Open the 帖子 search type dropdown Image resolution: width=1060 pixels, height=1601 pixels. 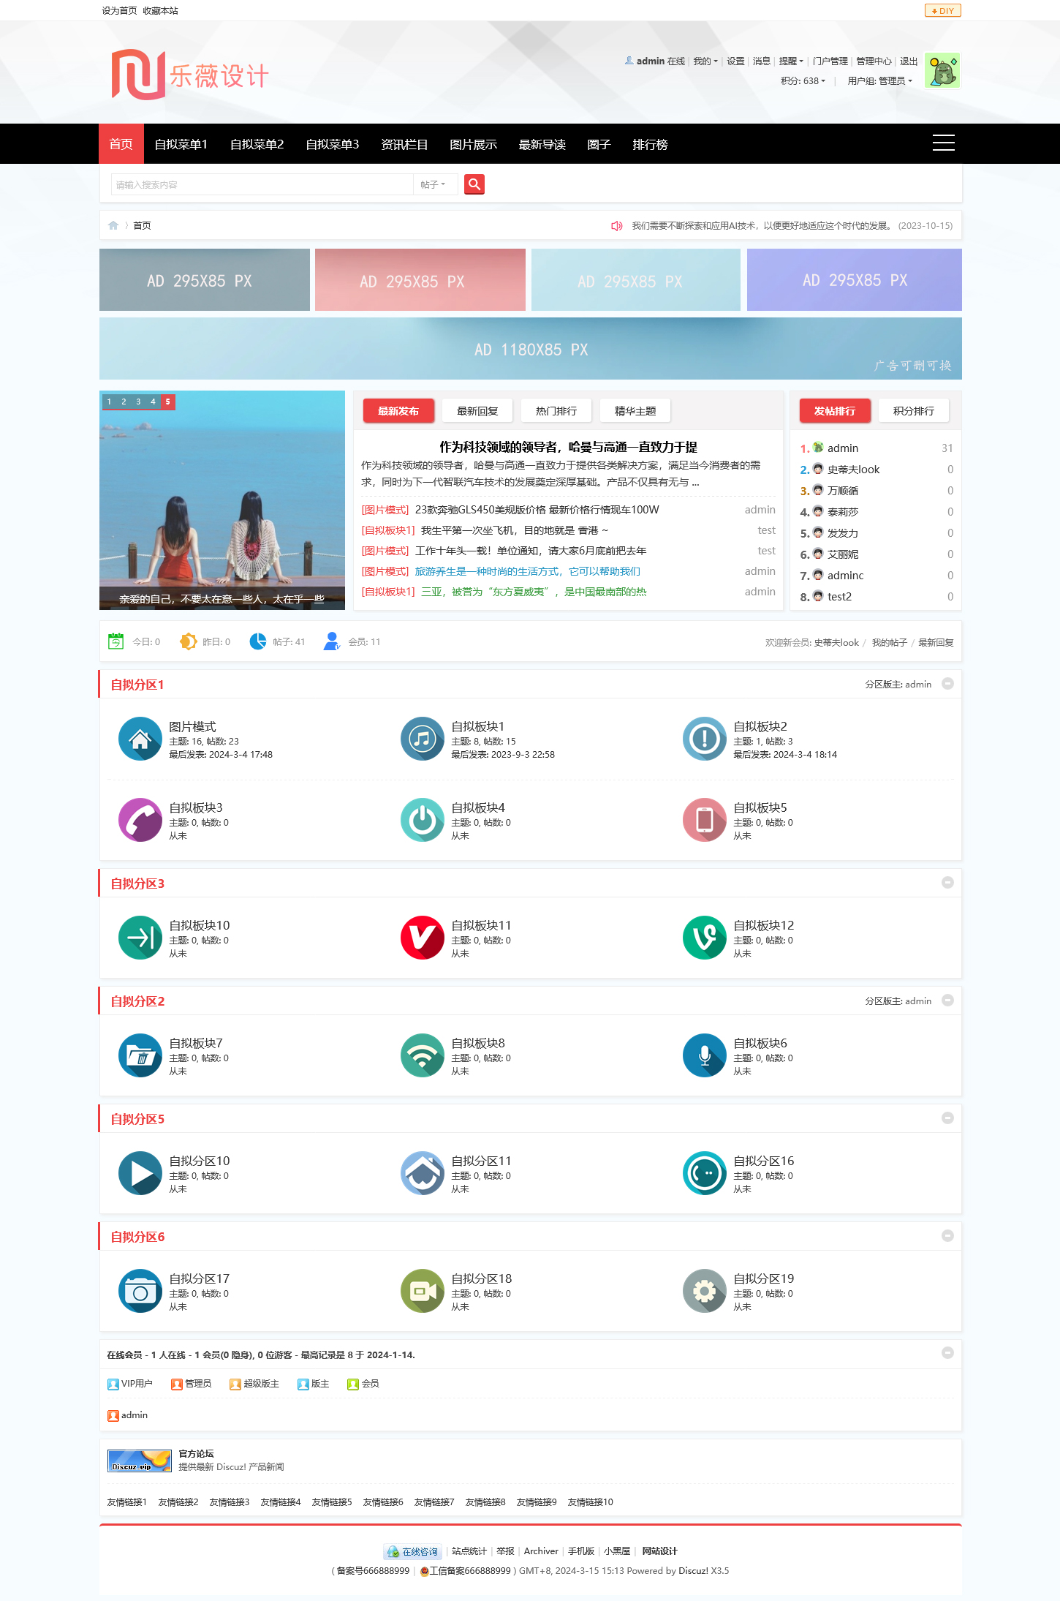click(434, 185)
